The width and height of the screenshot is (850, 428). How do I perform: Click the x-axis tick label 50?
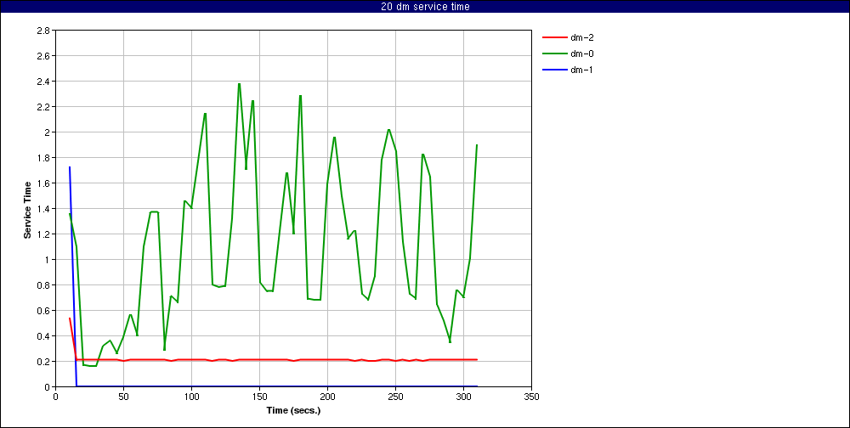coord(123,397)
